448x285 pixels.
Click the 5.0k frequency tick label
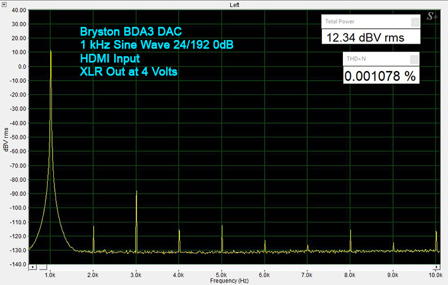[222, 275]
